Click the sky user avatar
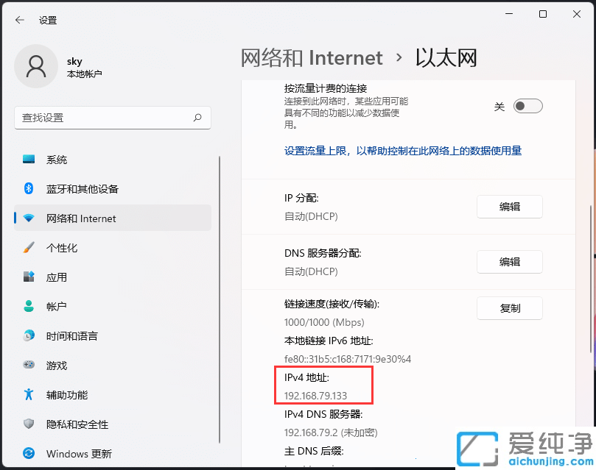 point(36,66)
